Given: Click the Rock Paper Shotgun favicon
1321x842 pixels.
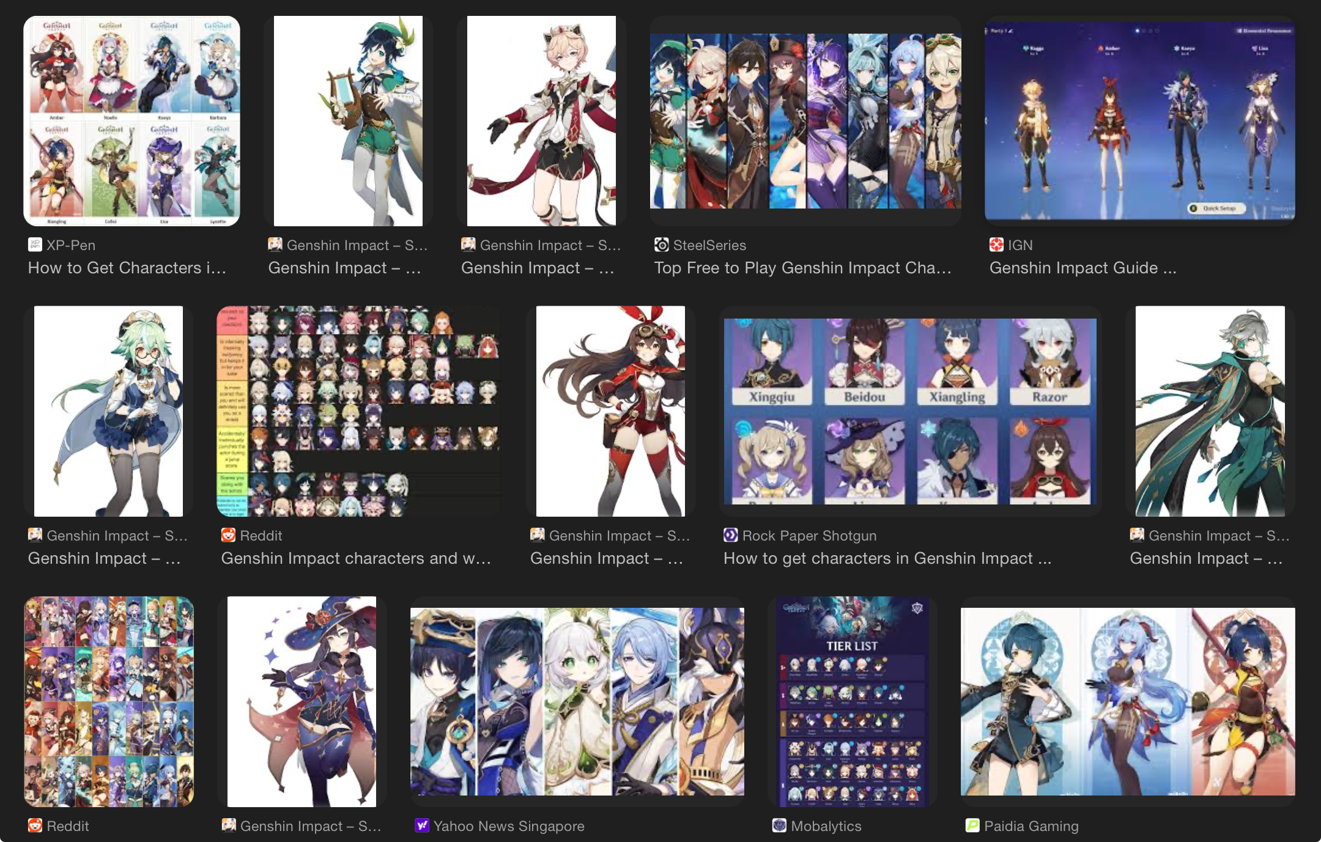Looking at the screenshot, I should 730,536.
